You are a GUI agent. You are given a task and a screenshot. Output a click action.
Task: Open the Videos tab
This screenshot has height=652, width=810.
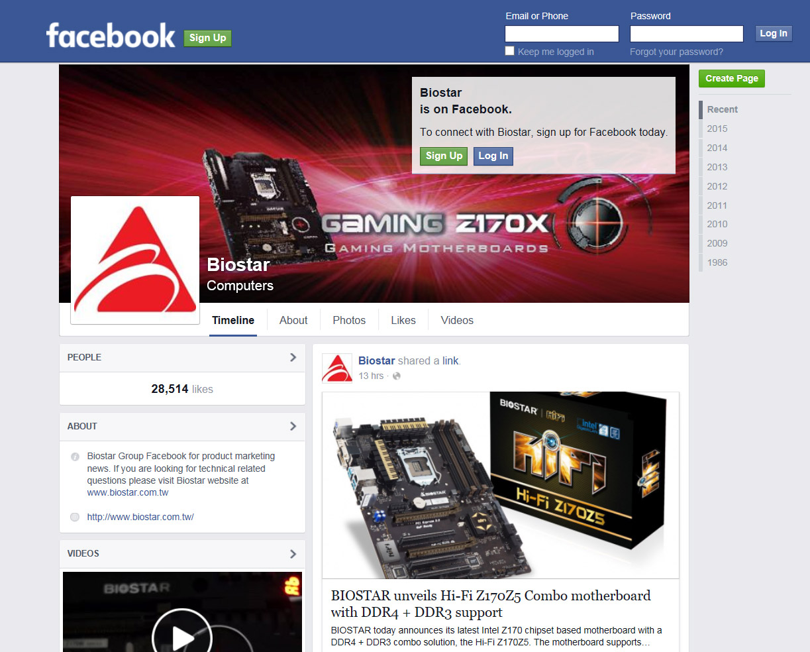(457, 321)
